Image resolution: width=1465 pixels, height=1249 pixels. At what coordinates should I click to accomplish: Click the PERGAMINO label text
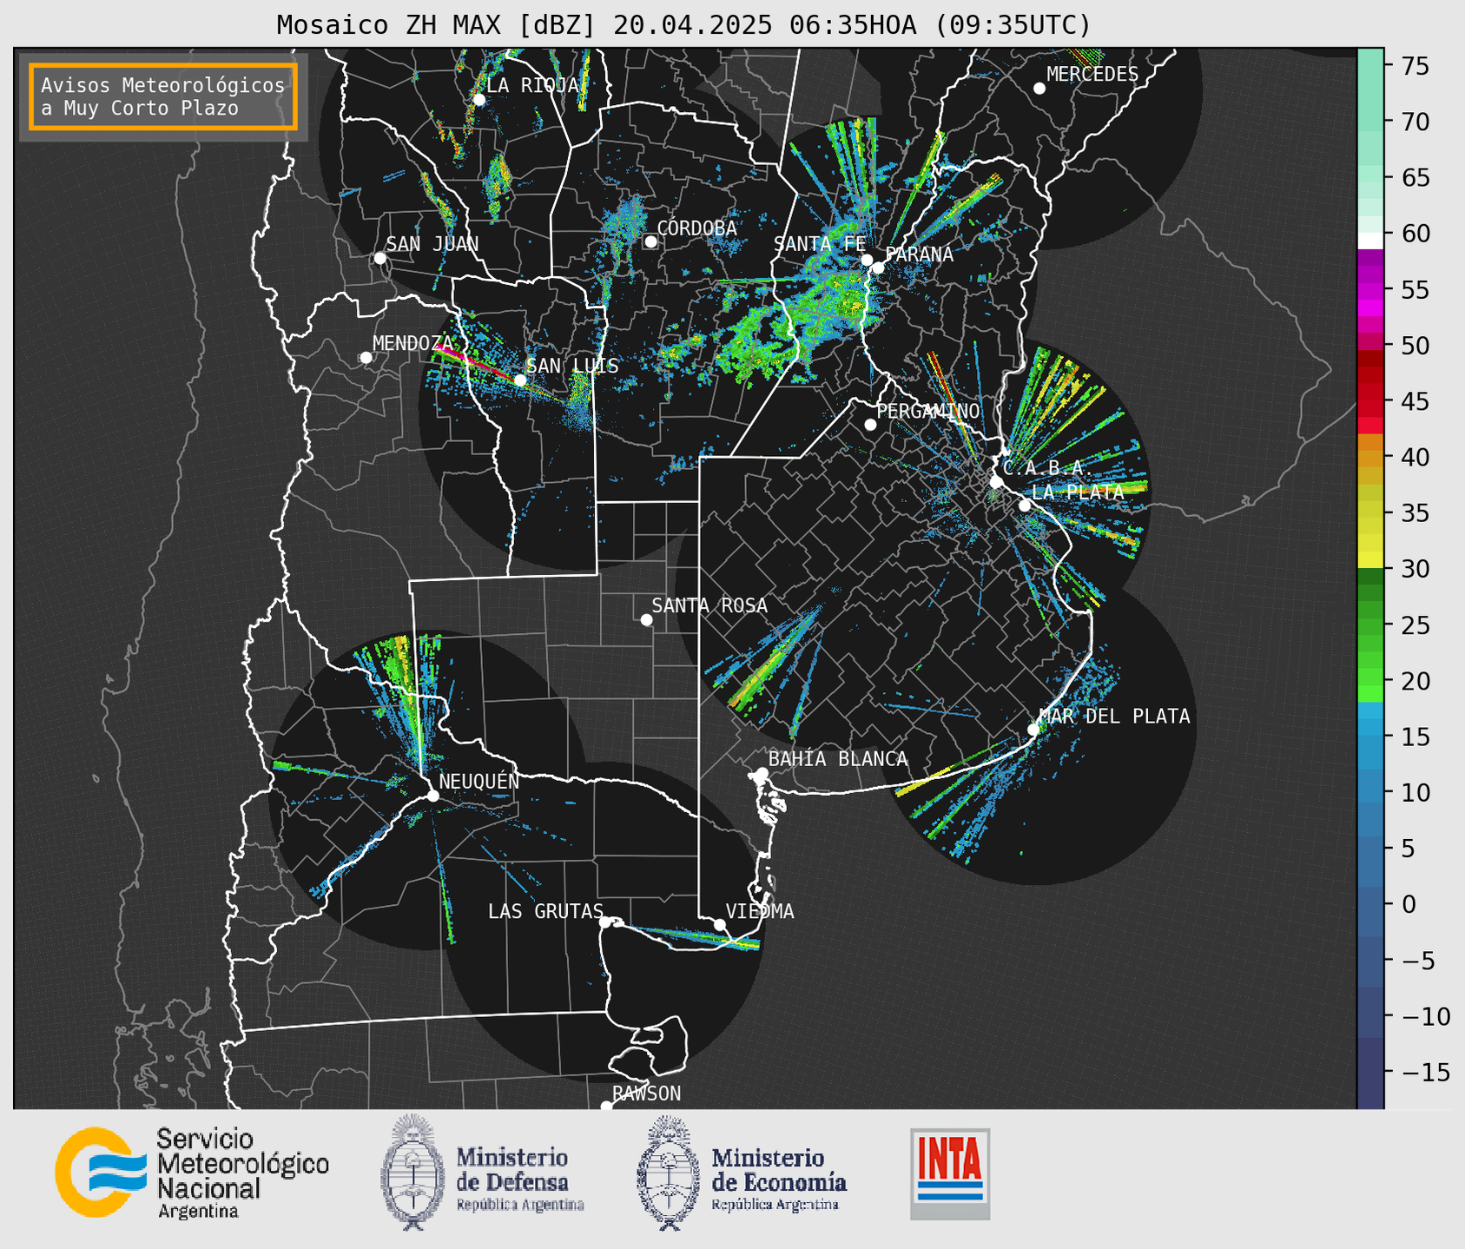click(x=928, y=411)
